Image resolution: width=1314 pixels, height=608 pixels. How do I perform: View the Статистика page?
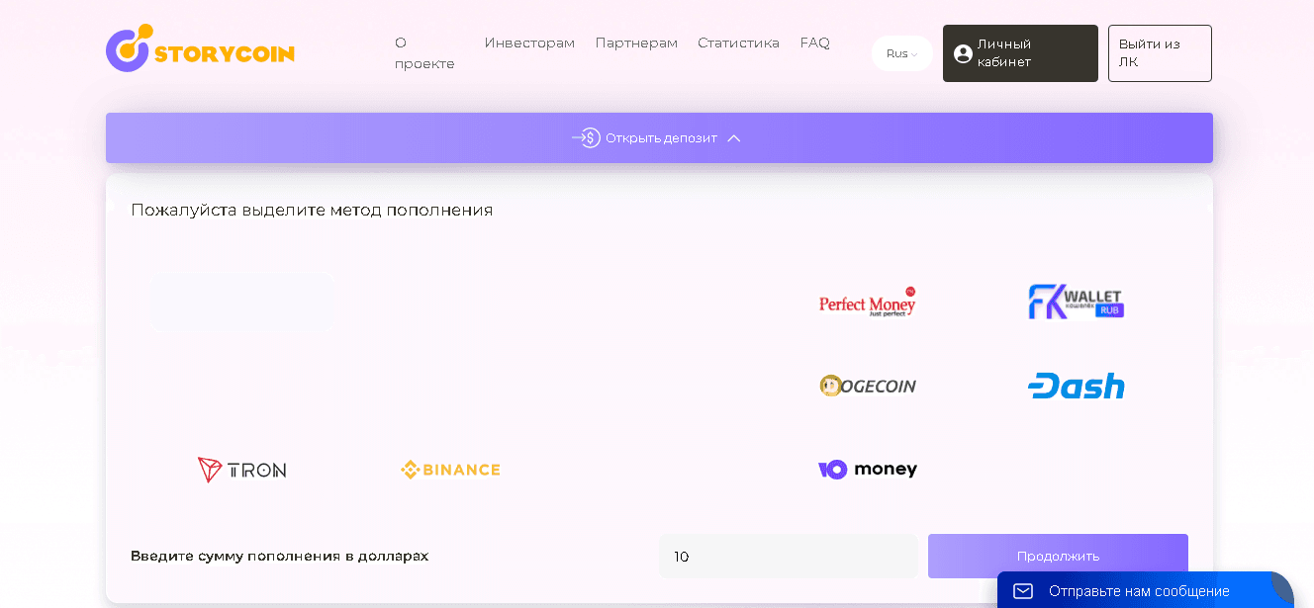pos(738,43)
